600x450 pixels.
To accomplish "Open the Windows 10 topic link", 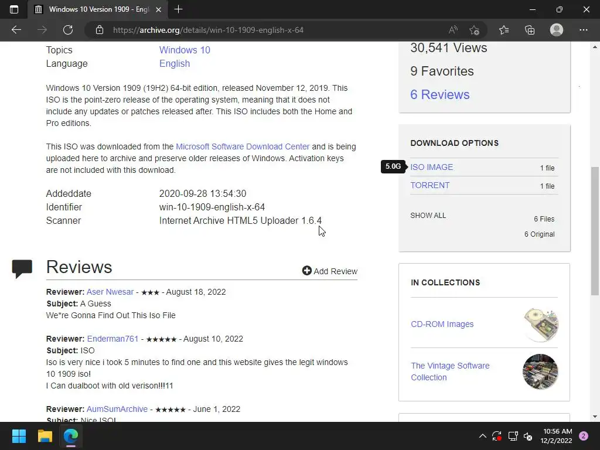I will coord(185,50).
